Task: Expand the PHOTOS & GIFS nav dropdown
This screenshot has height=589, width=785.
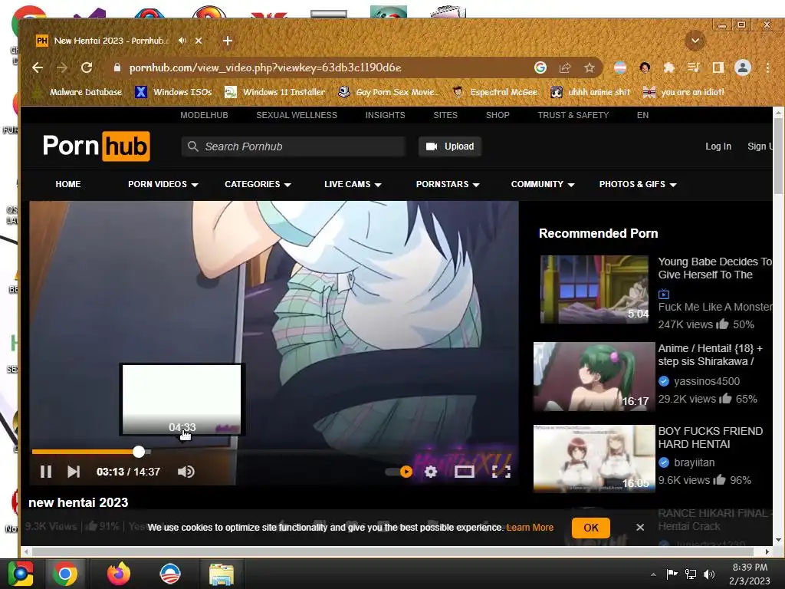Action: 637,184
